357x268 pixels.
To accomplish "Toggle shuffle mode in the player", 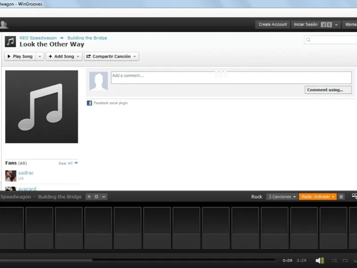I will point(334,260).
